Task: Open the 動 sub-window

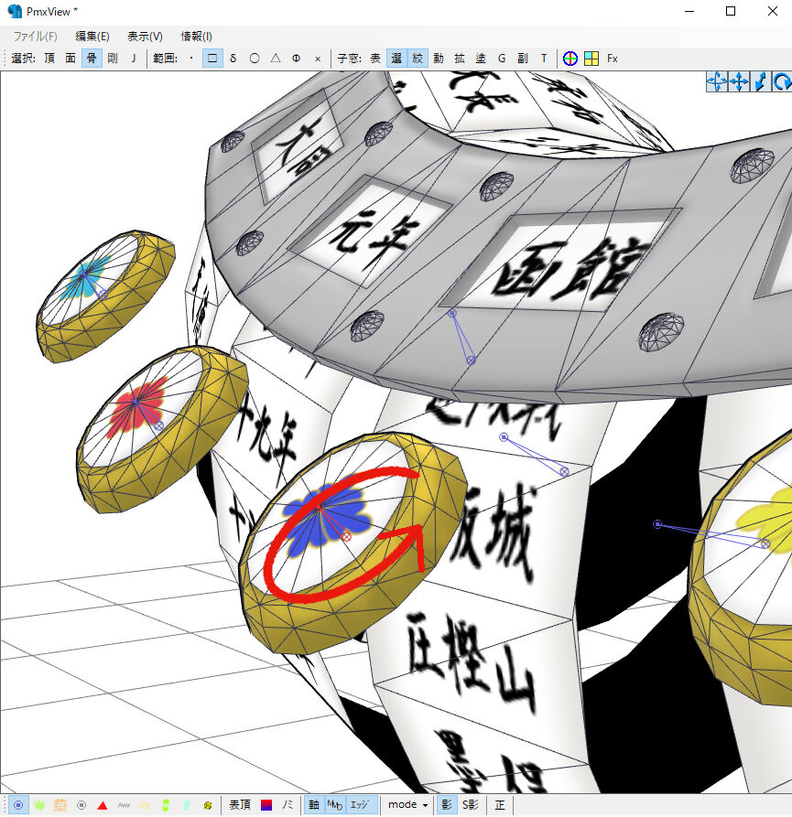Action: click(439, 59)
